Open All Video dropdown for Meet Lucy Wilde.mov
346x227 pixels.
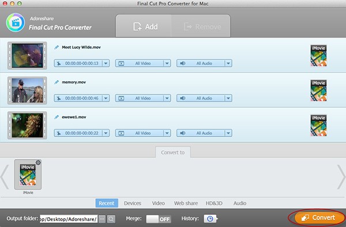[x=143, y=63]
